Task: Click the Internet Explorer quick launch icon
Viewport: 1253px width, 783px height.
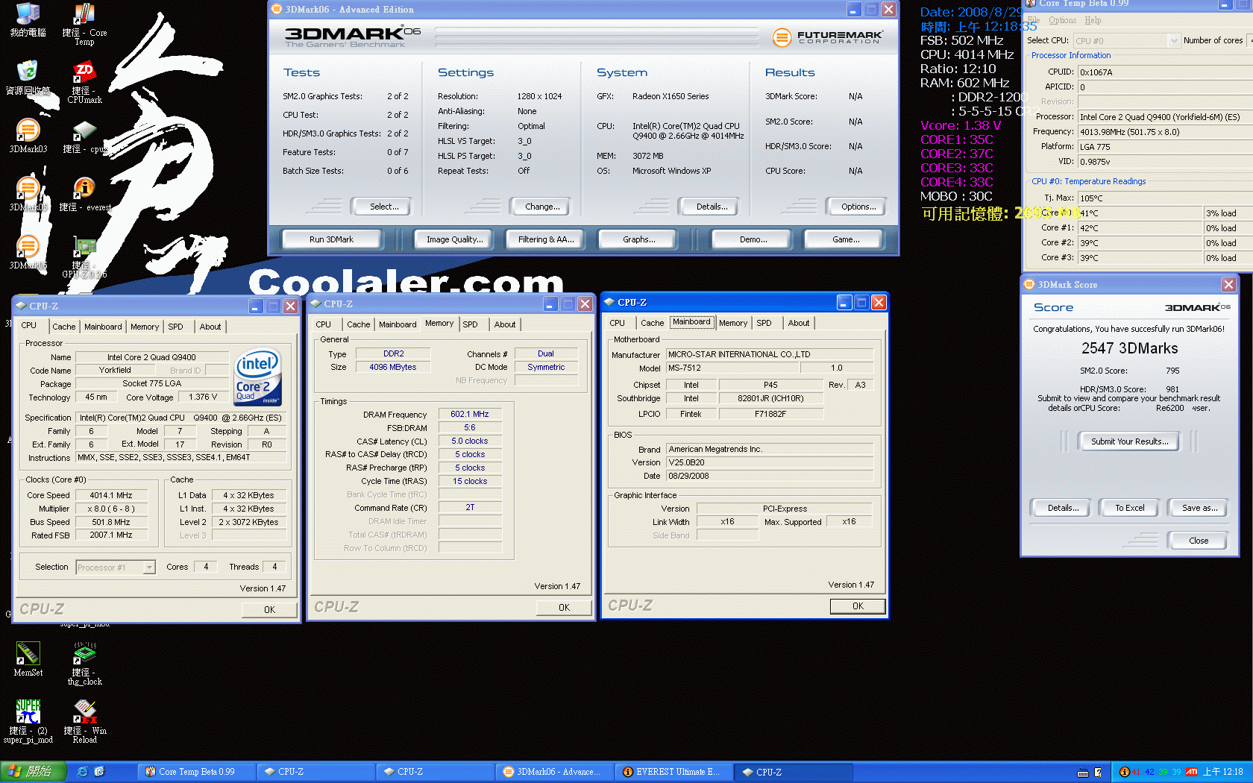Action: click(83, 772)
